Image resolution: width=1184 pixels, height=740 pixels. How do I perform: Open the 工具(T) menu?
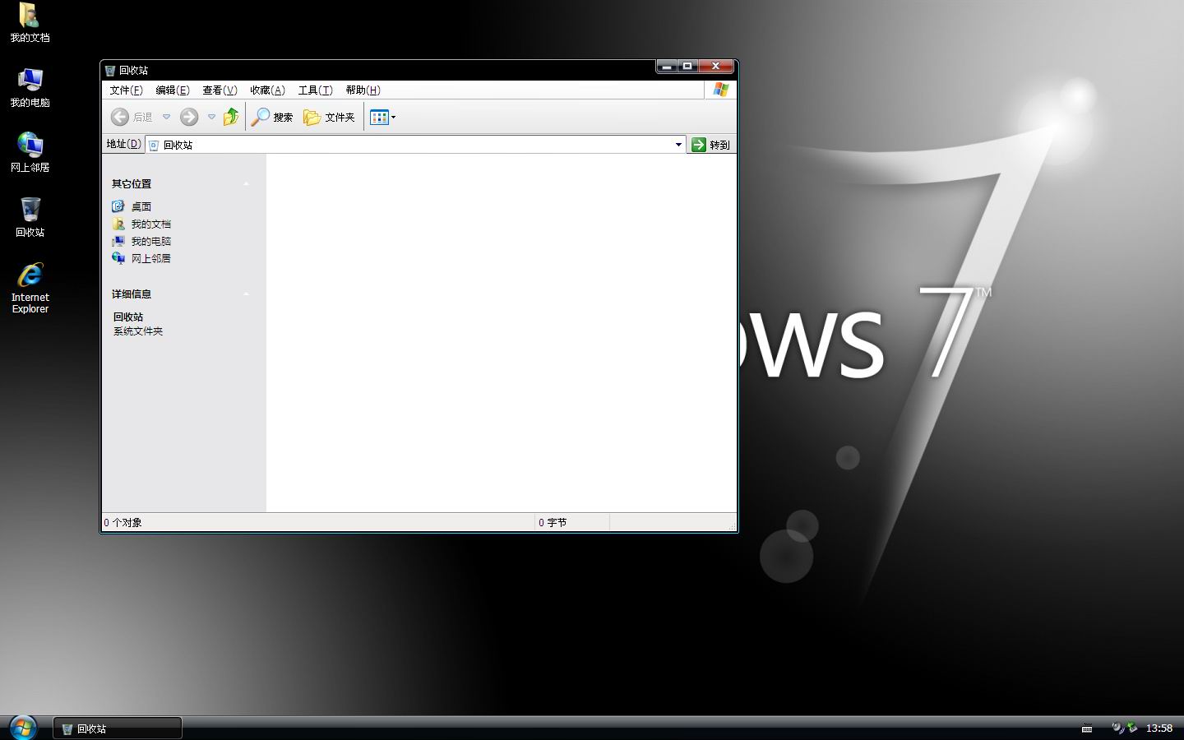tap(315, 90)
